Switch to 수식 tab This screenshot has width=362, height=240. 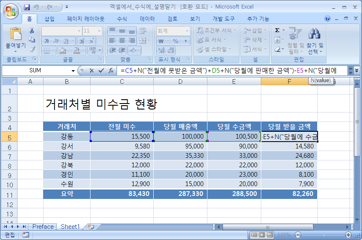click(x=122, y=19)
